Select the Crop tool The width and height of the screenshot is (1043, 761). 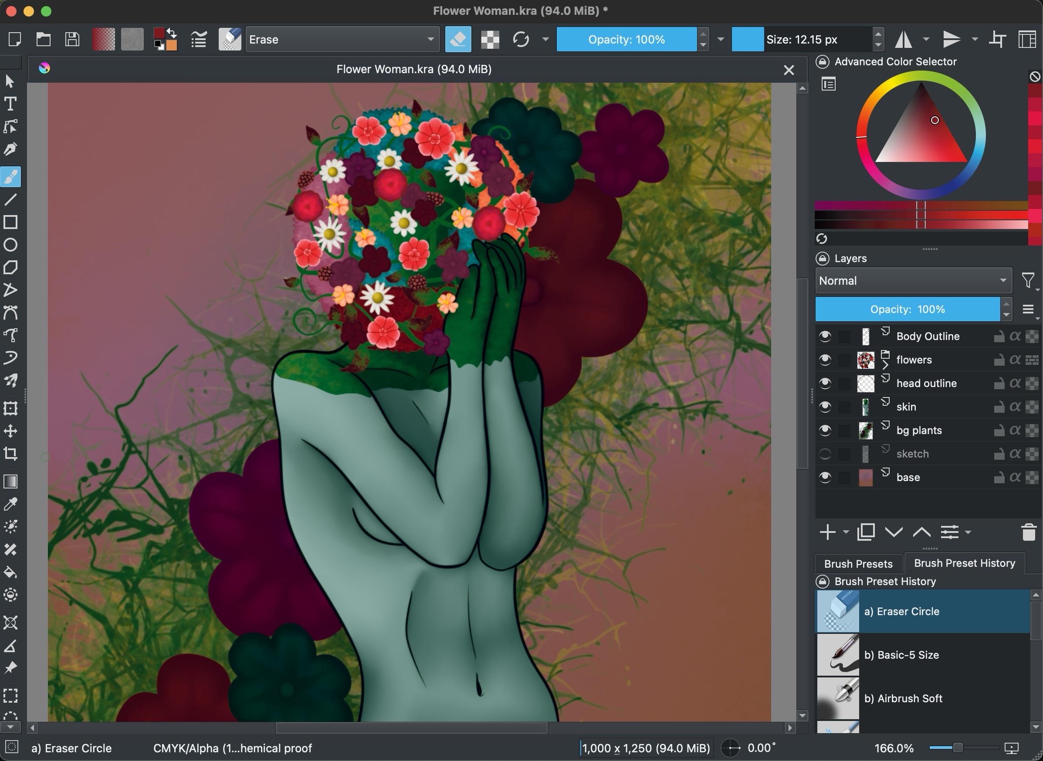[10, 454]
